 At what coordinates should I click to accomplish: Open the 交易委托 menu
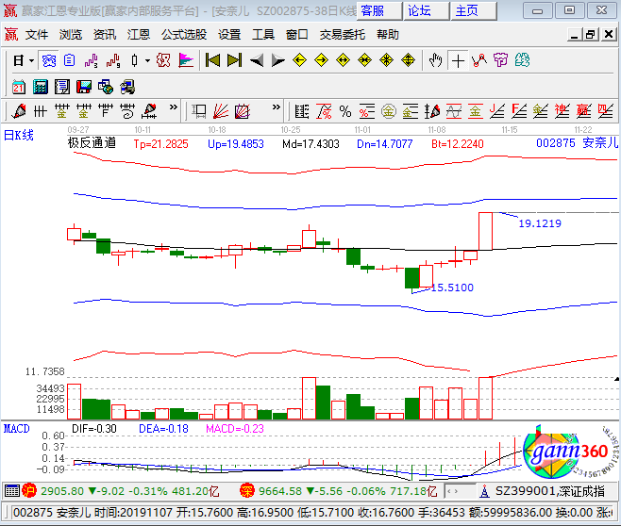[343, 35]
